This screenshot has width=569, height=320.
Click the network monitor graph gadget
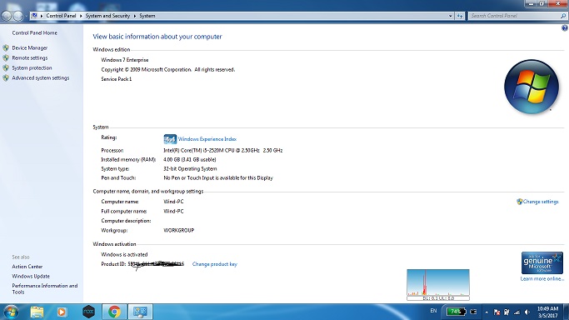tap(438, 285)
